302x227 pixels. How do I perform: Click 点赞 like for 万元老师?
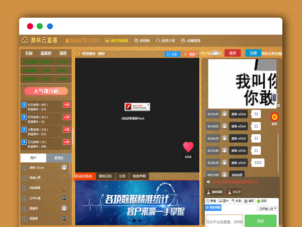66,142
